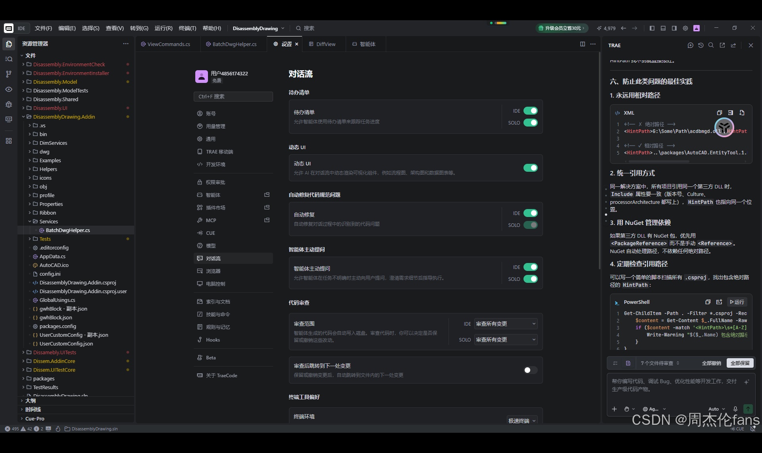Open 审查范围 IDE dropdown

pyautogui.click(x=506, y=324)
